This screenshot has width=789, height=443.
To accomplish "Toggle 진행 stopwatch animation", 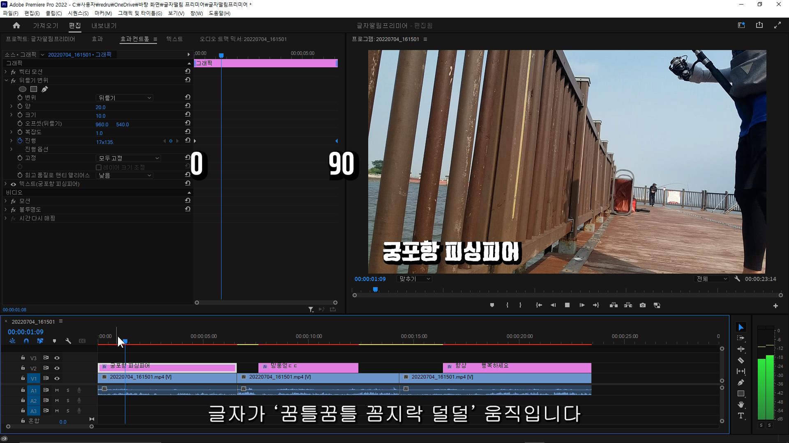I will pos(20,141).
